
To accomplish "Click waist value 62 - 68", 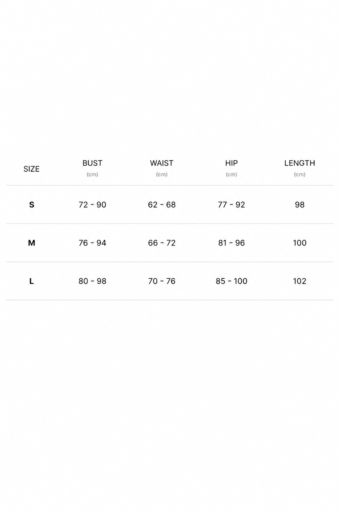I will pos(162,205).
